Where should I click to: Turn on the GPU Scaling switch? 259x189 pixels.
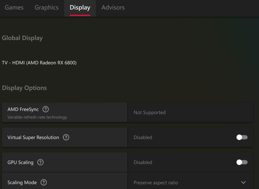tap(242, 162)
